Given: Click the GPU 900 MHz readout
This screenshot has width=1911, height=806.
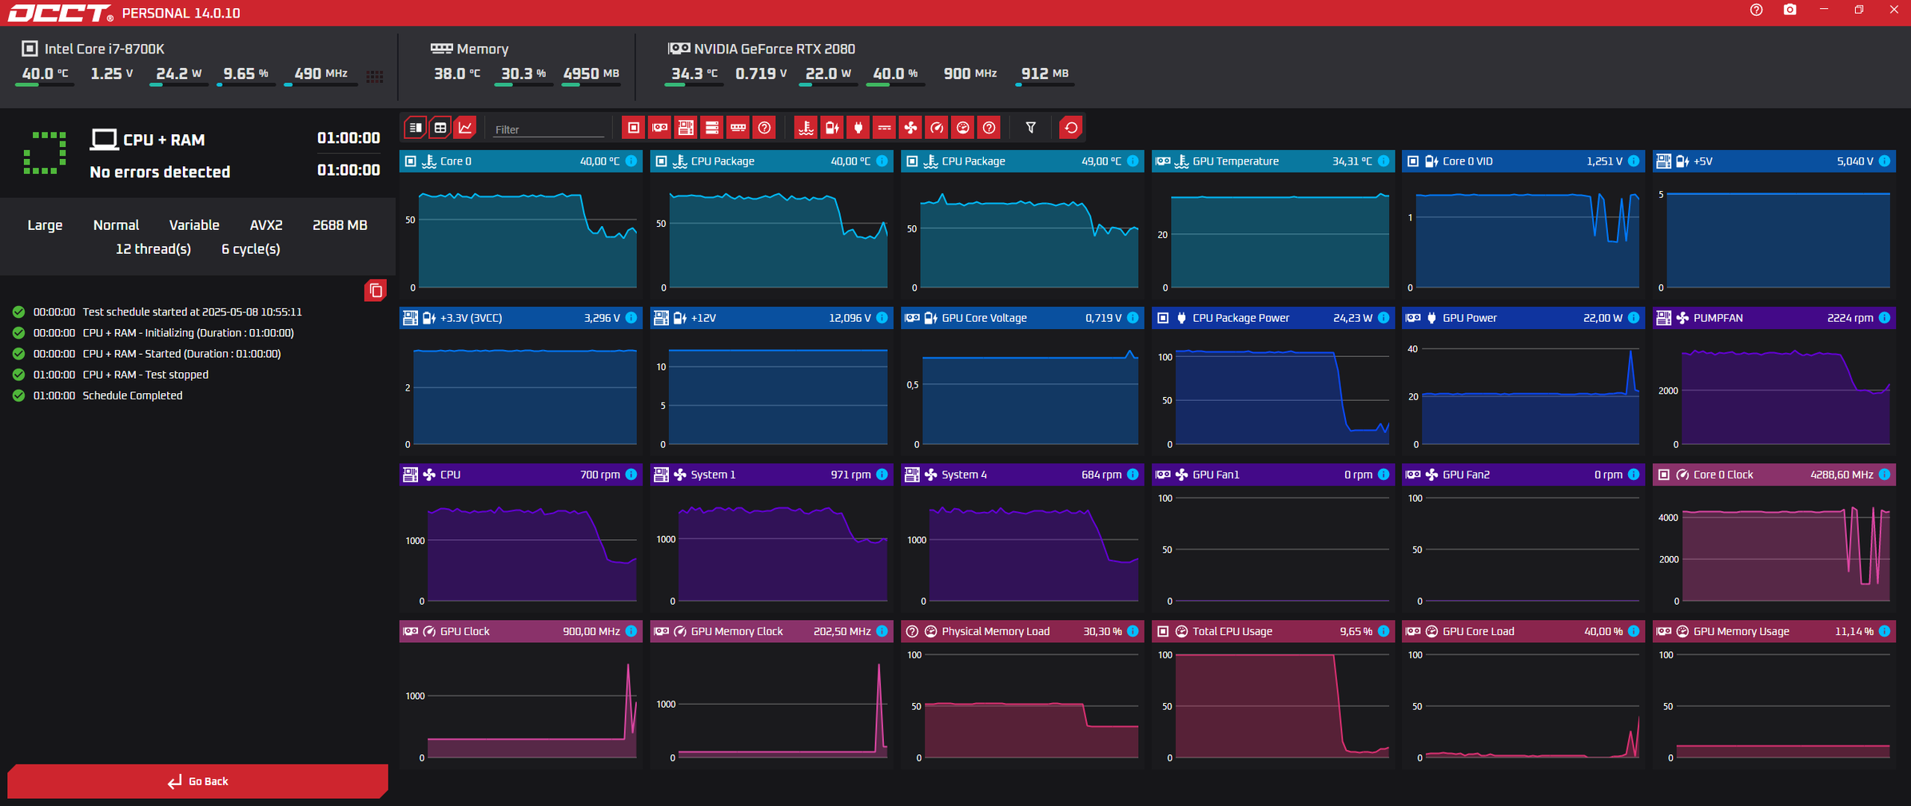Looking at the screenshot, I should pos(969,73).
